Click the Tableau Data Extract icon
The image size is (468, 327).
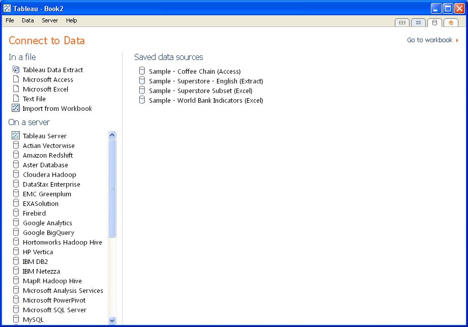[16, 70]
